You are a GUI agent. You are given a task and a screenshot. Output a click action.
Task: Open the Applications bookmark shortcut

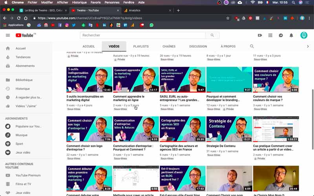tap(13, 25)
